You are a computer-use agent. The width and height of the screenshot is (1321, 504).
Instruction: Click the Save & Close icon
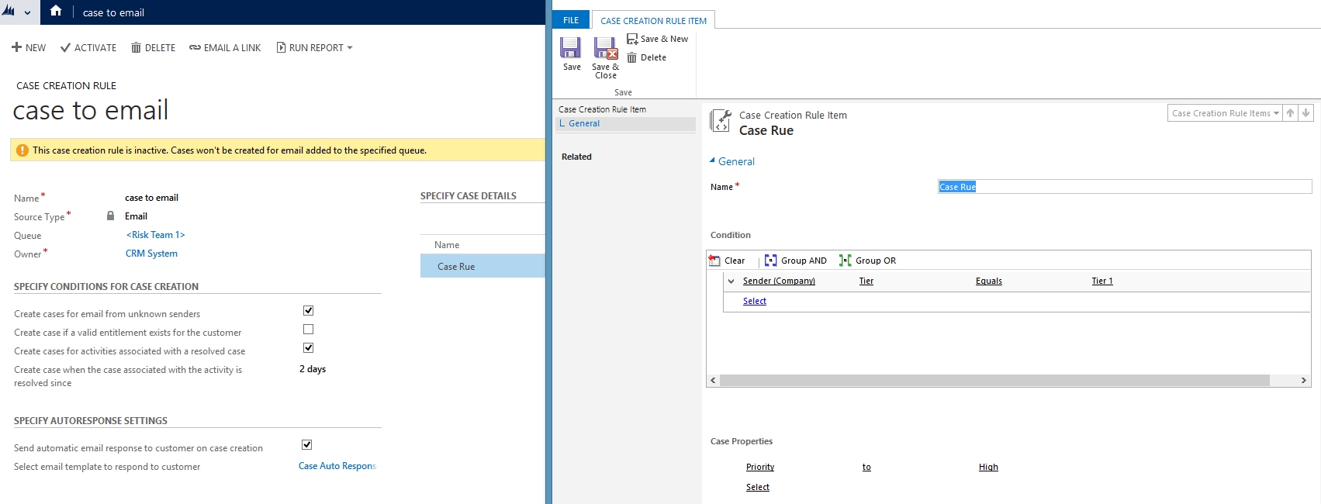pos(605,49)
